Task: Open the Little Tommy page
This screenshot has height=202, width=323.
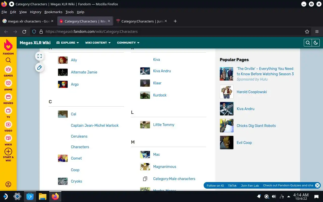Action: coord(164,125)
